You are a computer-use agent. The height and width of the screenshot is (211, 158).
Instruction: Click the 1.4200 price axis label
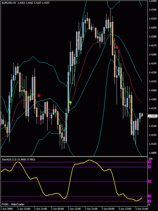click(x=153, y=90)
